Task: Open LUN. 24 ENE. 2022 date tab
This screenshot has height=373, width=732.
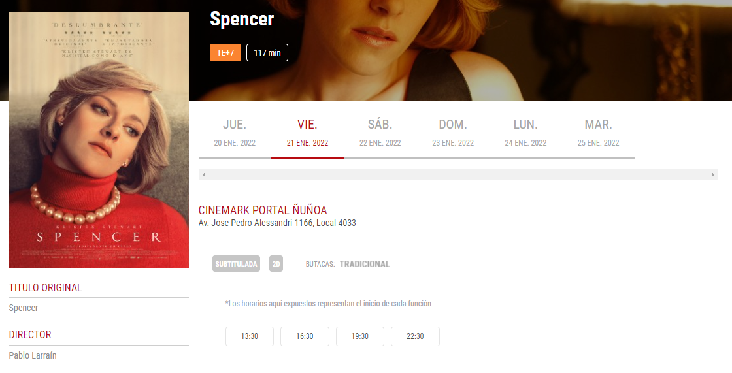Action: coord(525,133)
